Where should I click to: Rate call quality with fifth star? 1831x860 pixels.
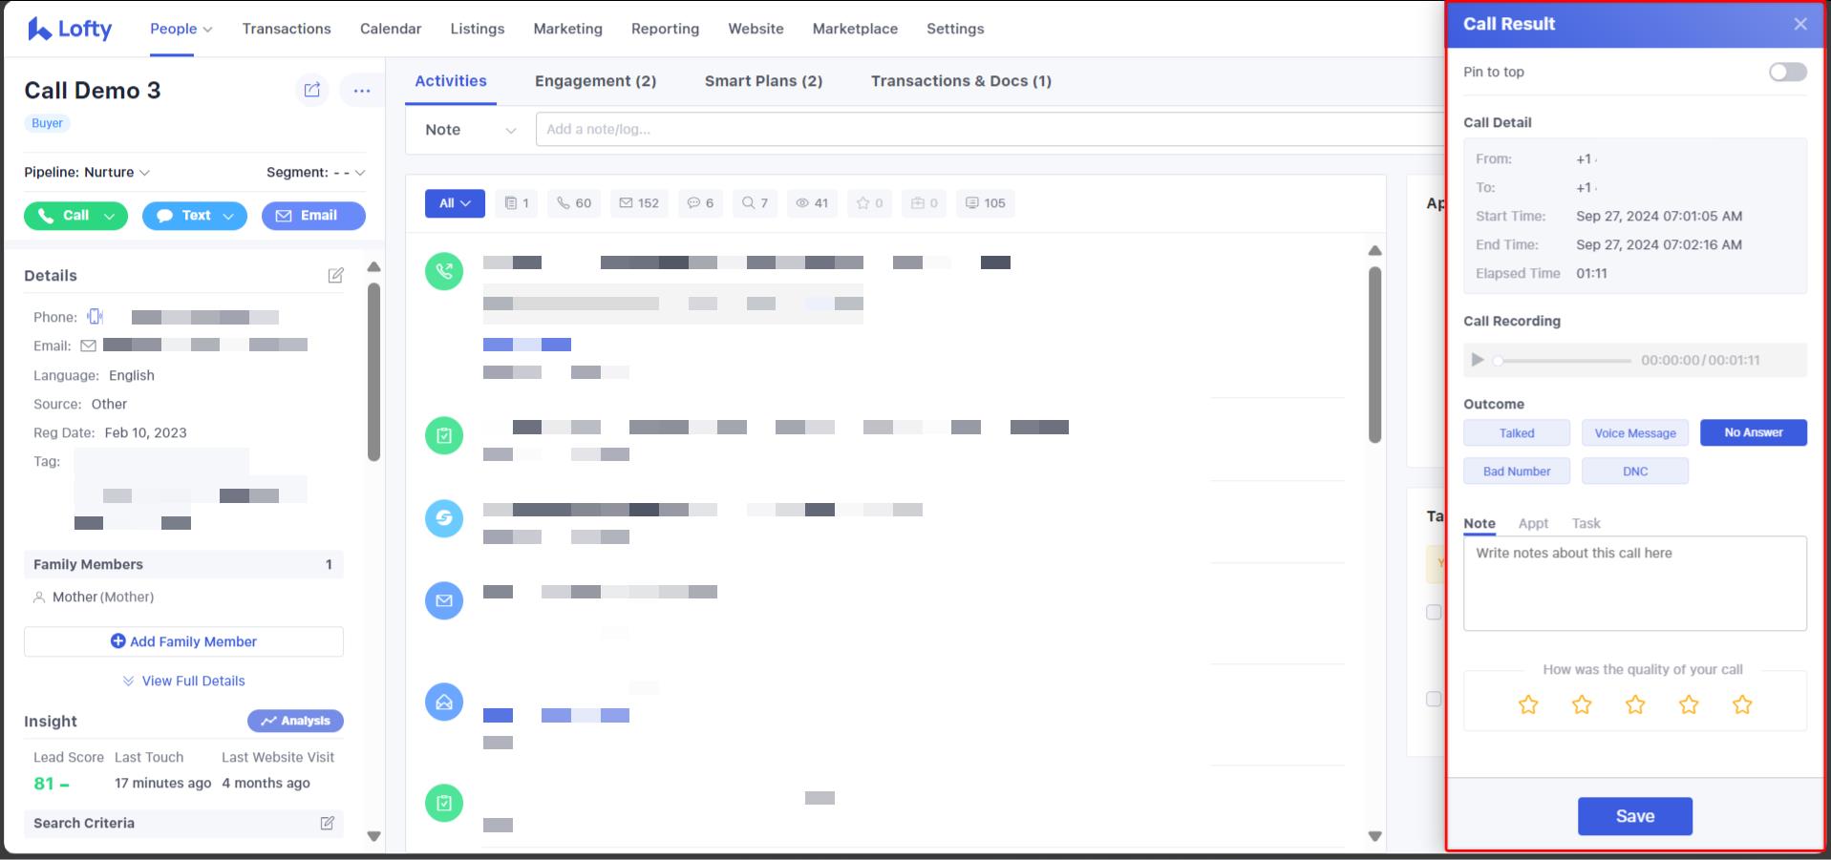coord(1741,704)
